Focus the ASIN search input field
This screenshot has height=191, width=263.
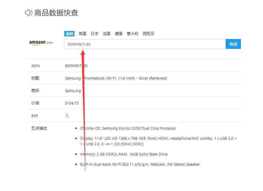point(145,44)
